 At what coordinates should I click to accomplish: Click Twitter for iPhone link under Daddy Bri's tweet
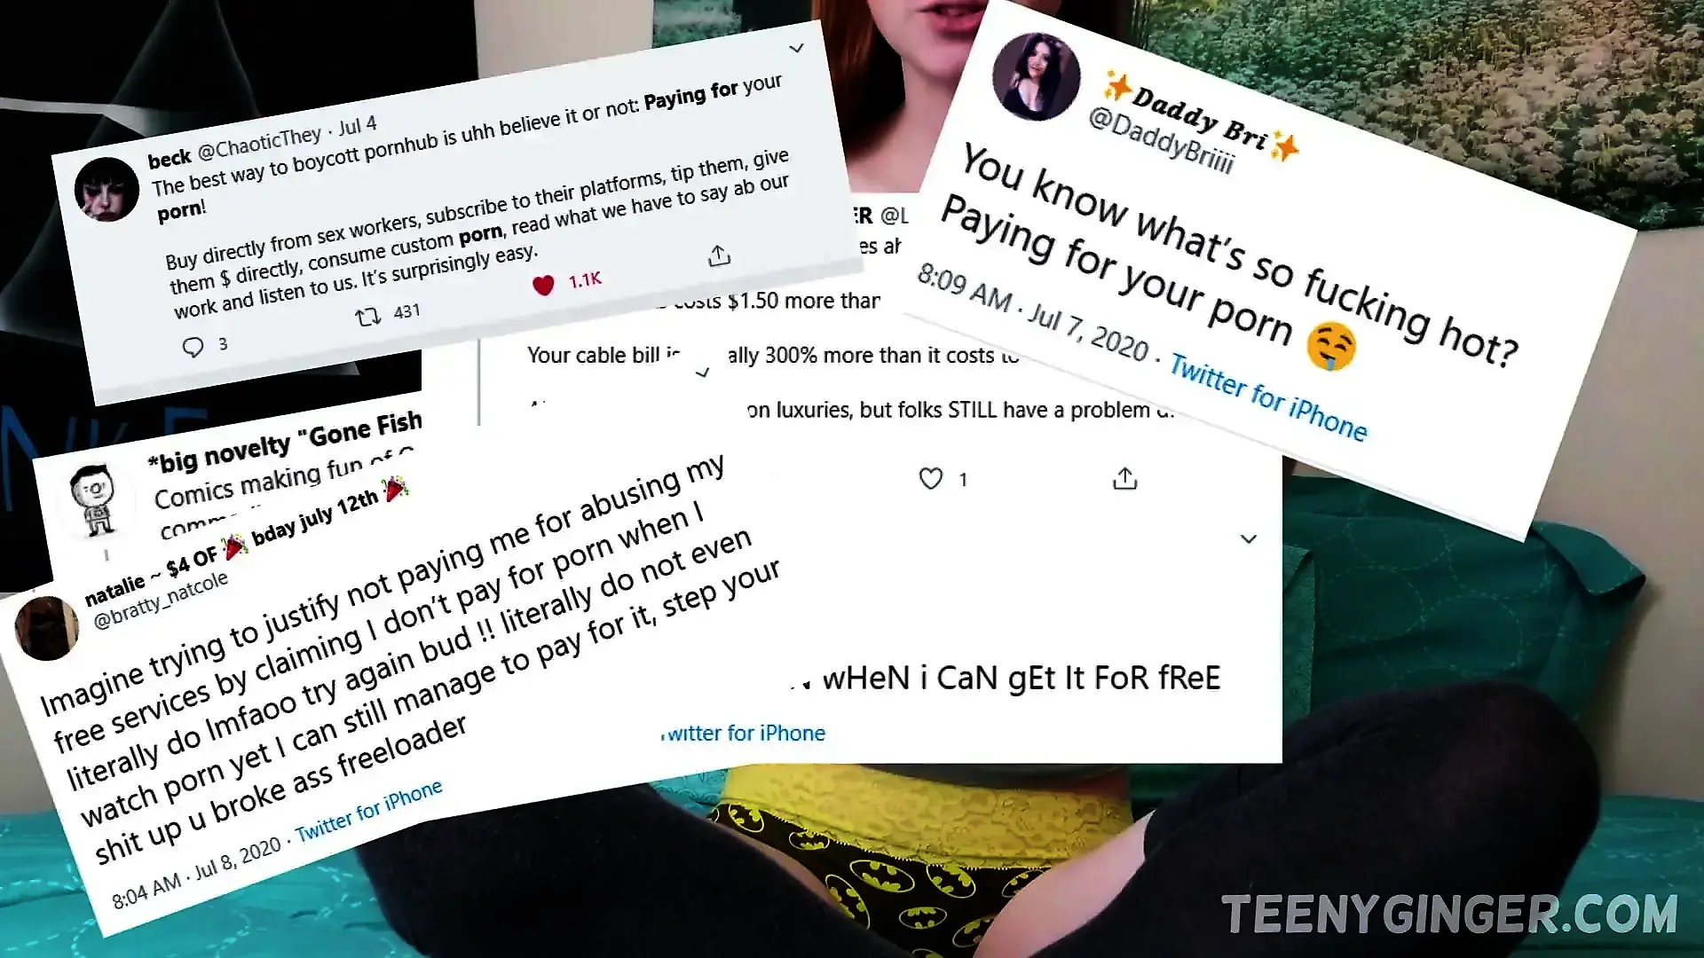tap(1268, 397)
